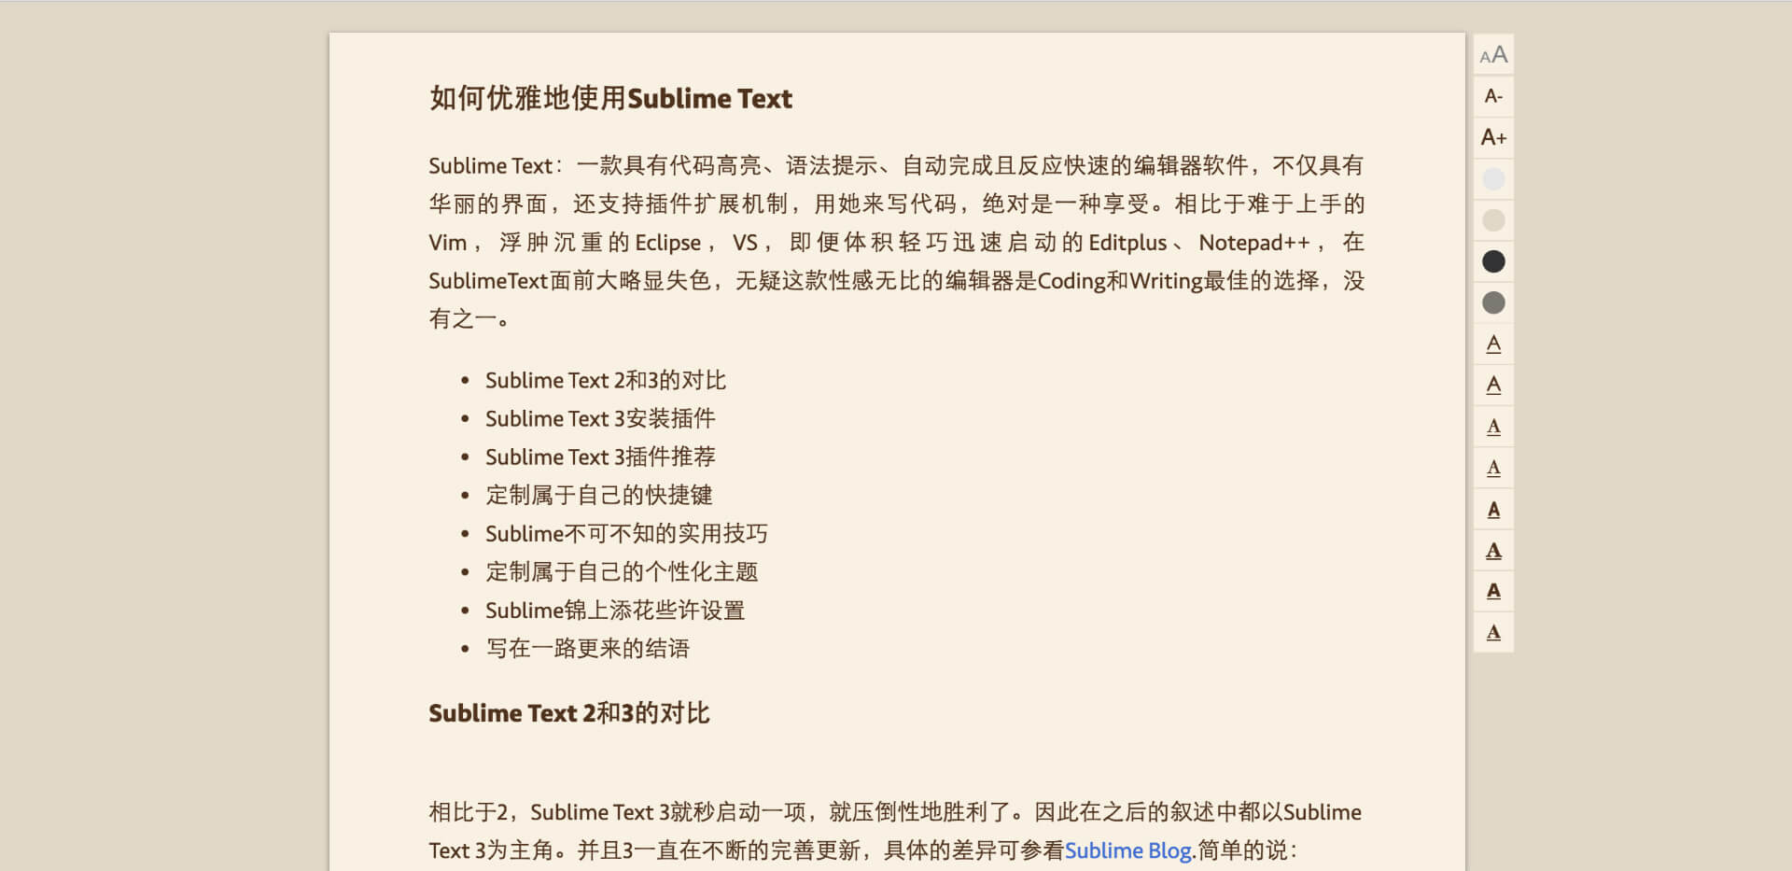Choose the fifth underlined A font option
The image size is (1792, 871).
tap(1493, 510)
